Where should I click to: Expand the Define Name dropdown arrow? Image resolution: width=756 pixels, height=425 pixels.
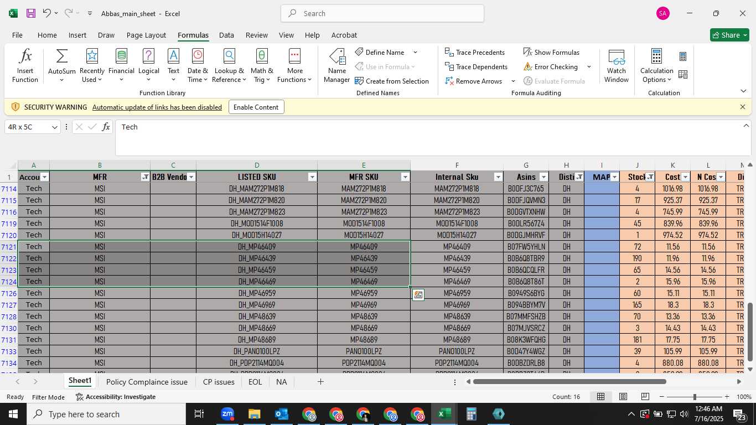pos(415,53)
